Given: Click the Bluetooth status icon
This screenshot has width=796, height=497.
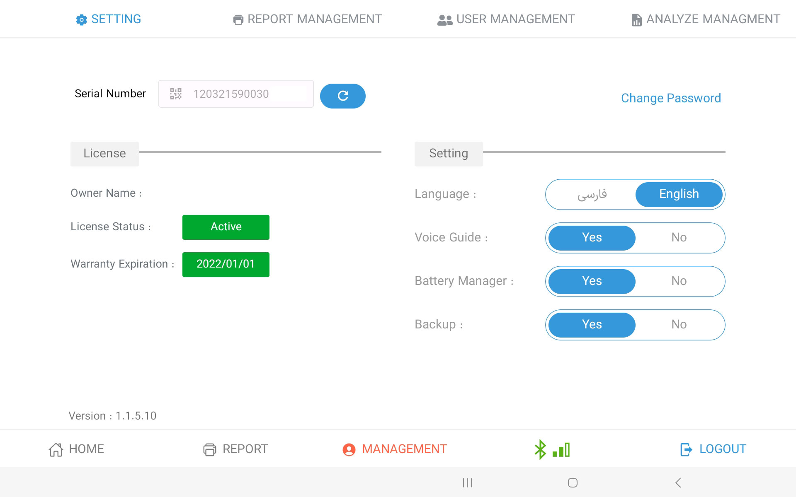Looking at the screenshot, I should coord(540,449).
